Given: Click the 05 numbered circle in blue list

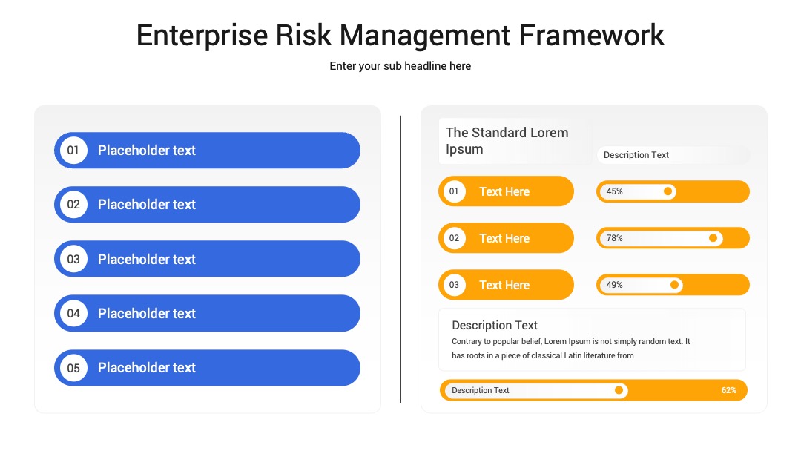Looking at the screenshot, I should click(x=73, y=368).
